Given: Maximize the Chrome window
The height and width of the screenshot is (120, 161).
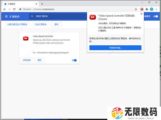Looking at the screenshot, I should click(149, 2).
